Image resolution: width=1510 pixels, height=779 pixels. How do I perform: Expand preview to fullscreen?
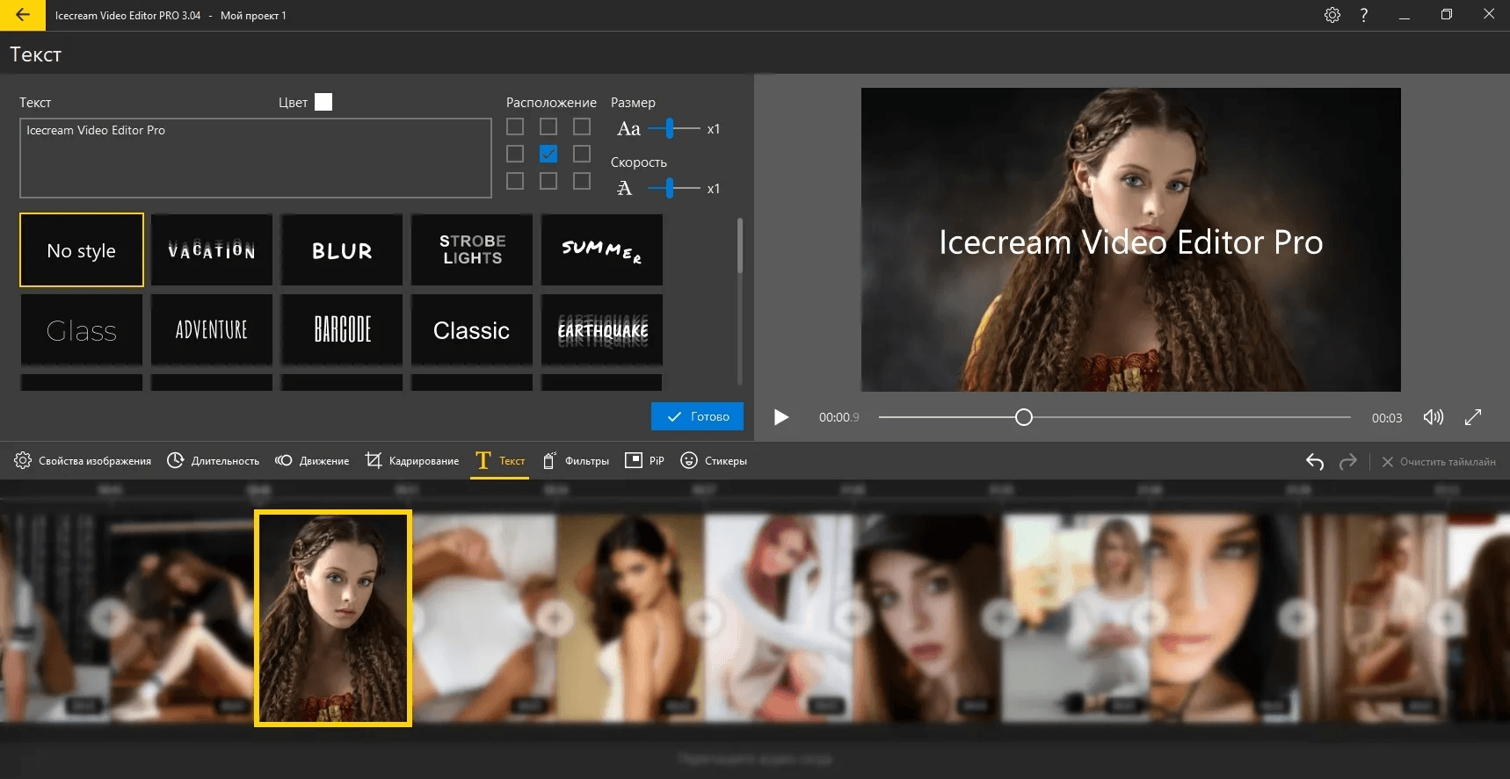(1473, 417)
